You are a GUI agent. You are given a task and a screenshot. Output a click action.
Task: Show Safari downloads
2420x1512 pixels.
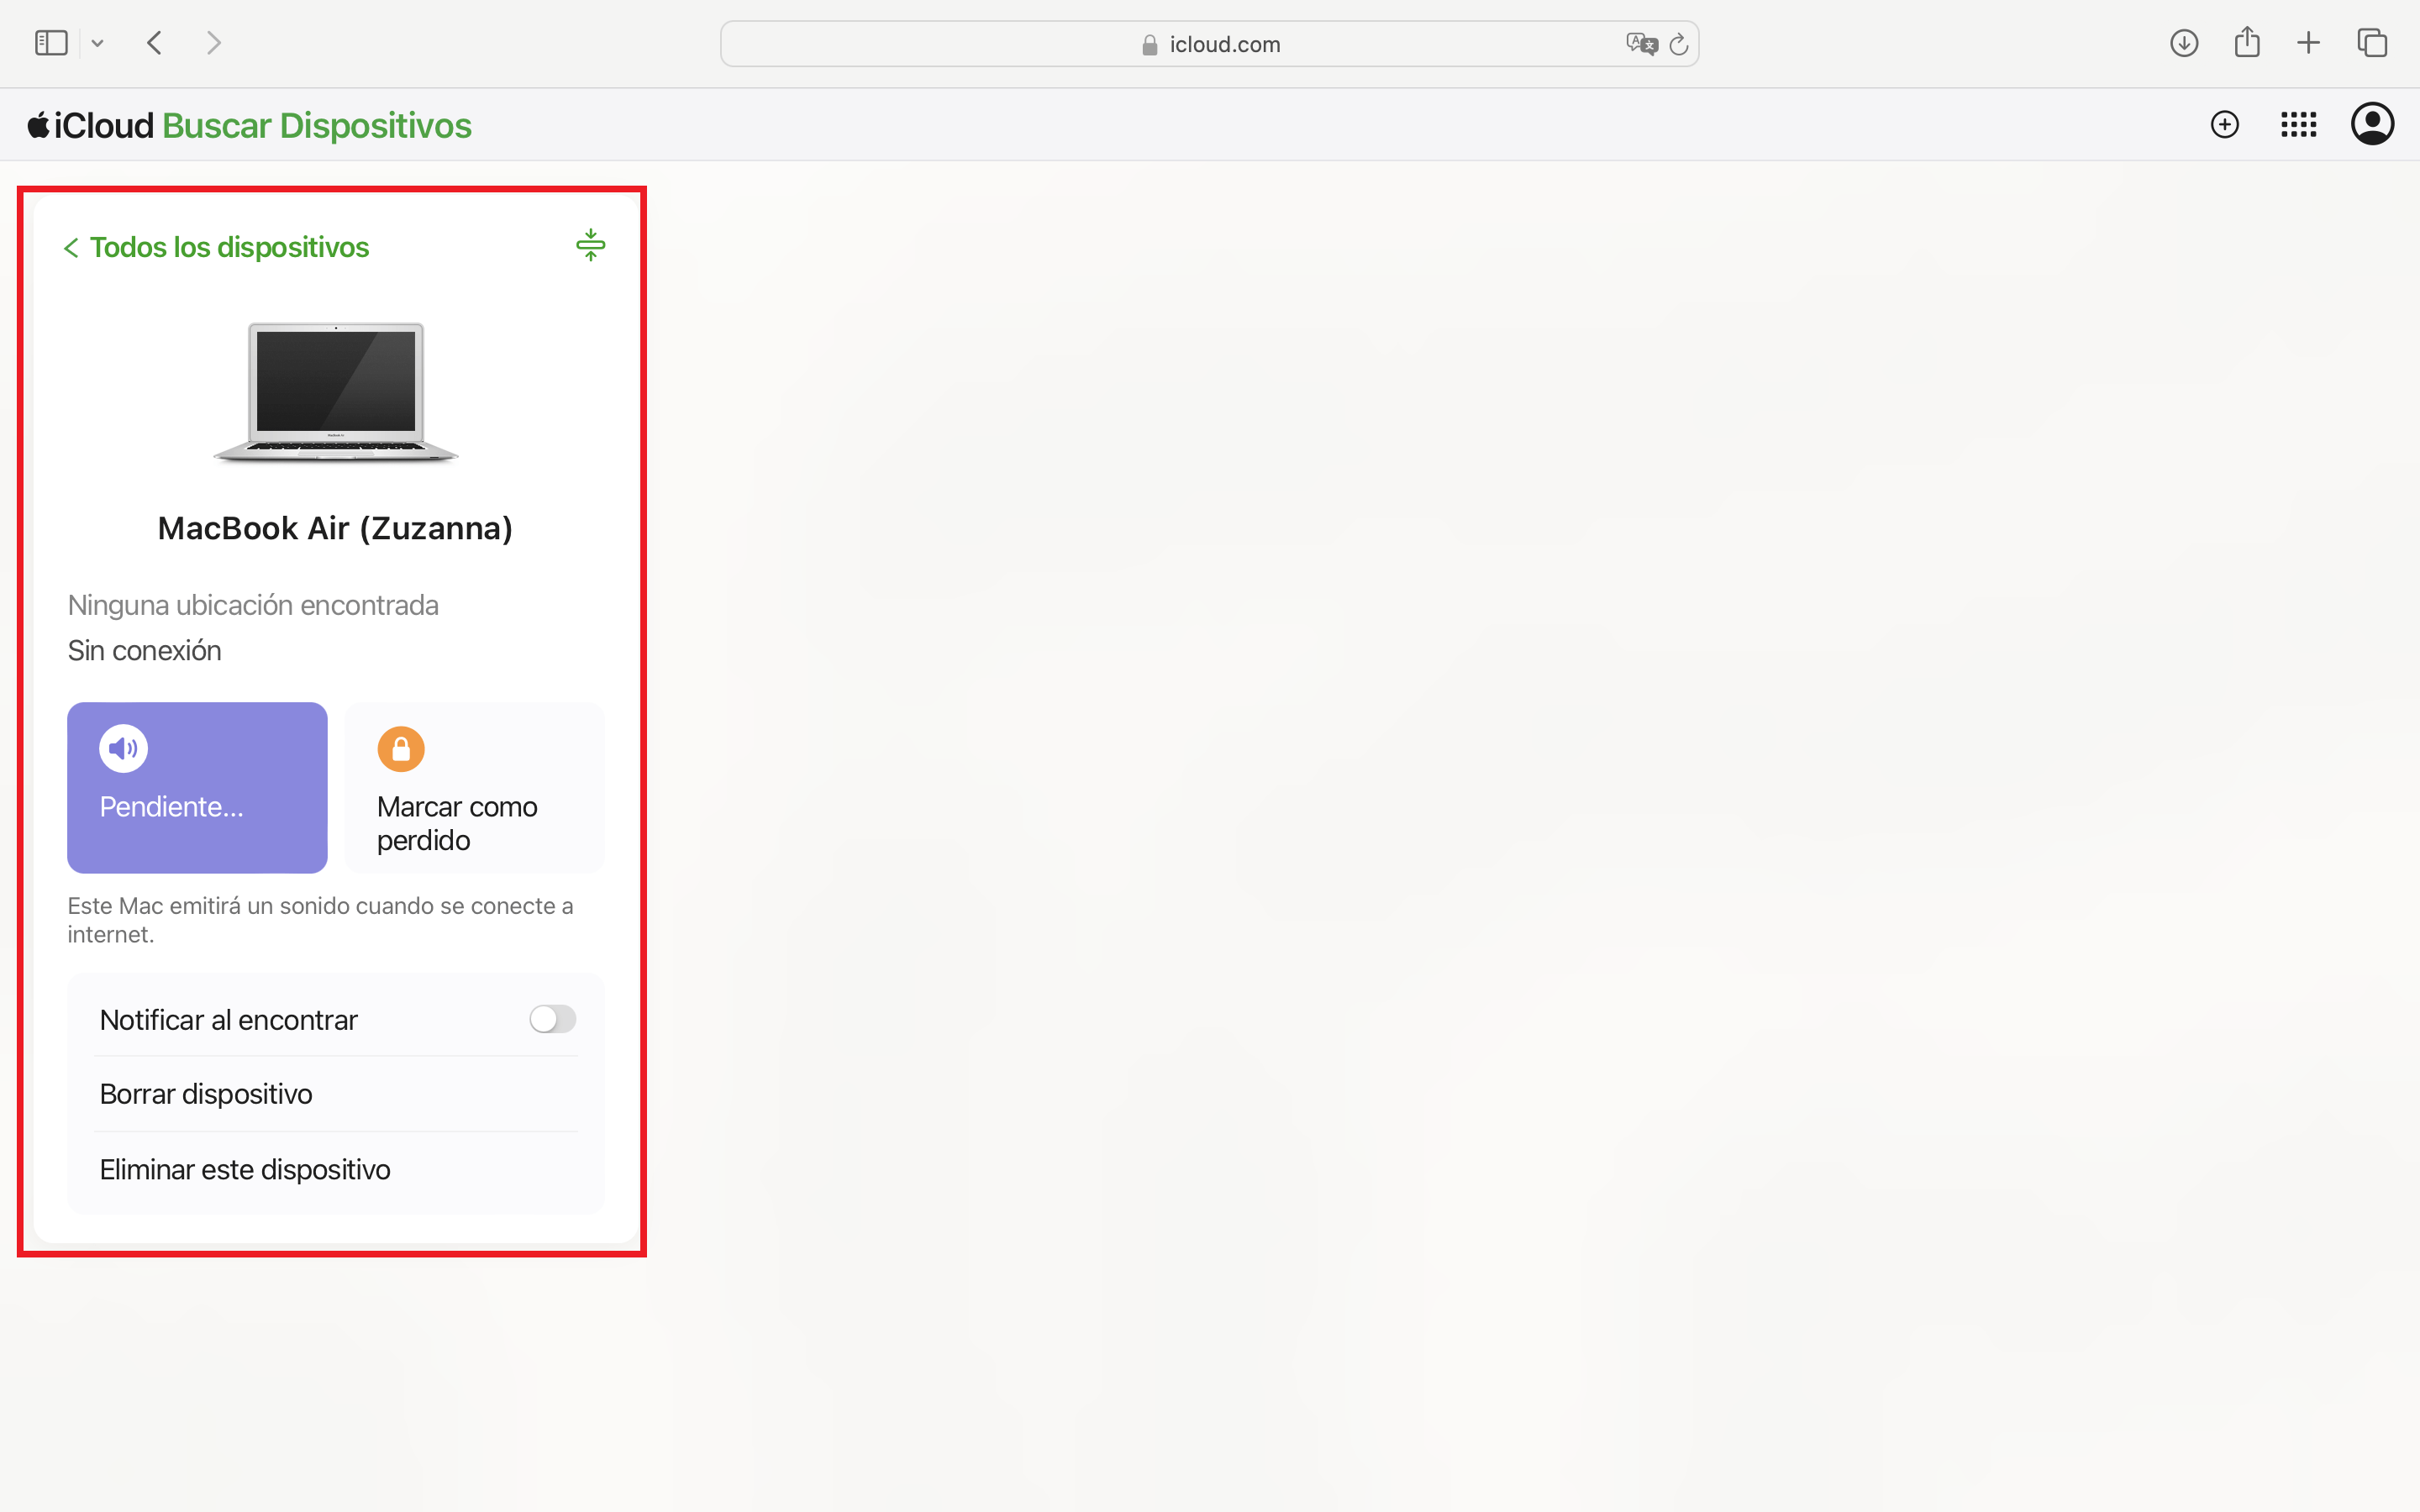pyautogui.click(x=2184, y=43)
